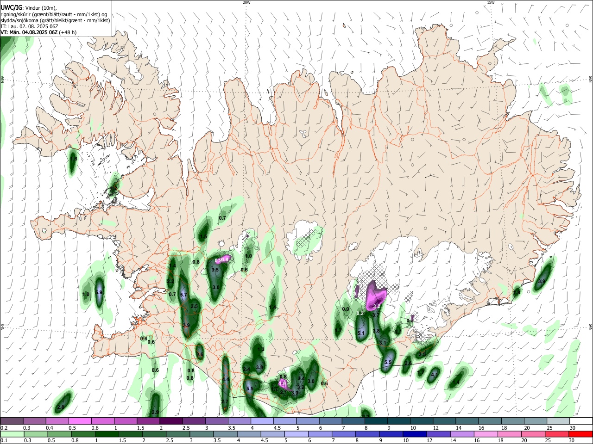Click the pale mint swatch above lower-row 0.1 label
The width and height of the screenshot is (593, 444).
pos(12,434)
